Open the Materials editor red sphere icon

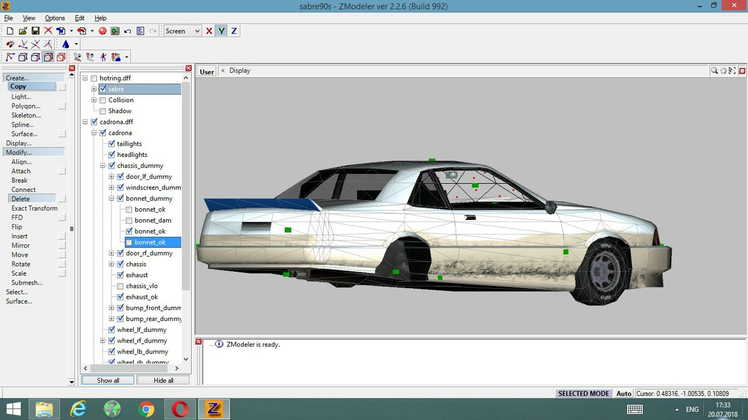click(102, 31)
